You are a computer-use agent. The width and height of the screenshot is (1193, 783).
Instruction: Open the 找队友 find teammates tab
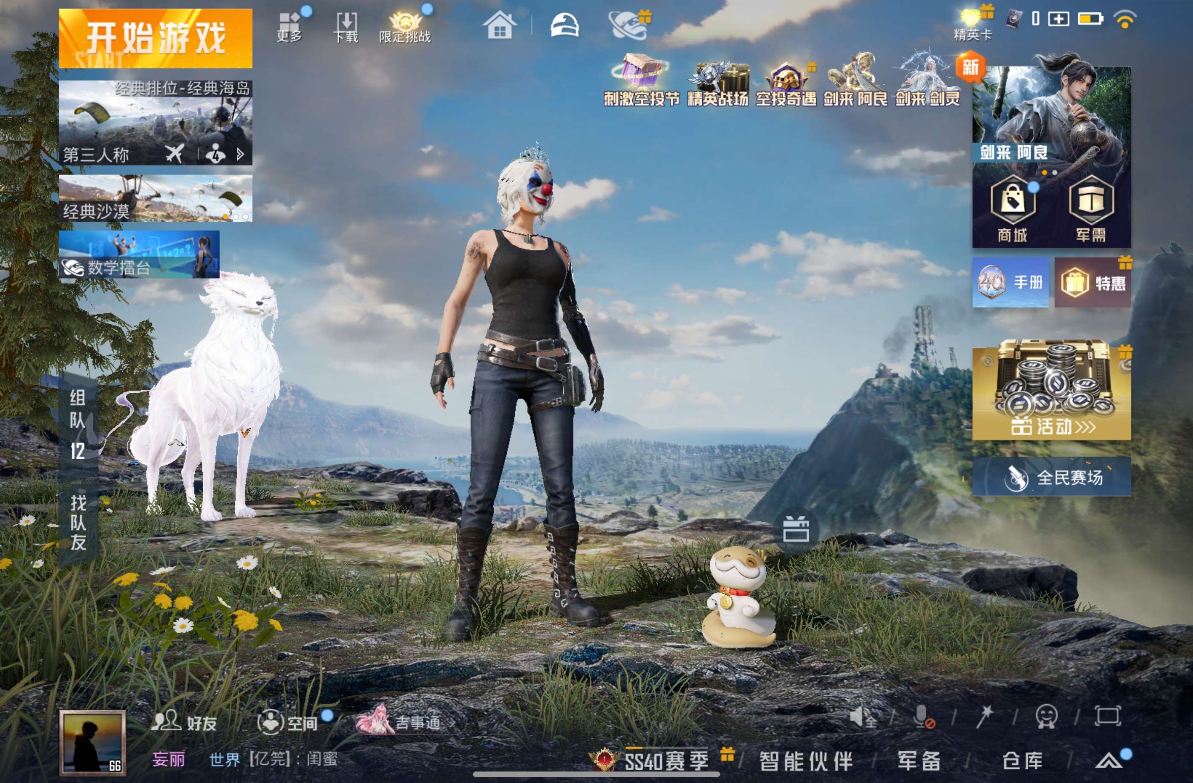pyautogui.click(x=78, y=522)
